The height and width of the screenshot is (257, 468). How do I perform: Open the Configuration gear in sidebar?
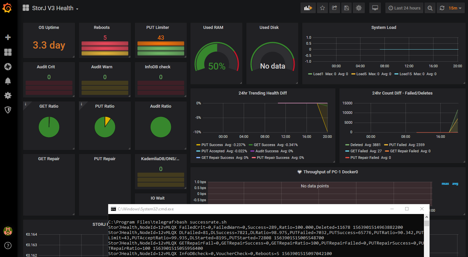click(8, 96)
